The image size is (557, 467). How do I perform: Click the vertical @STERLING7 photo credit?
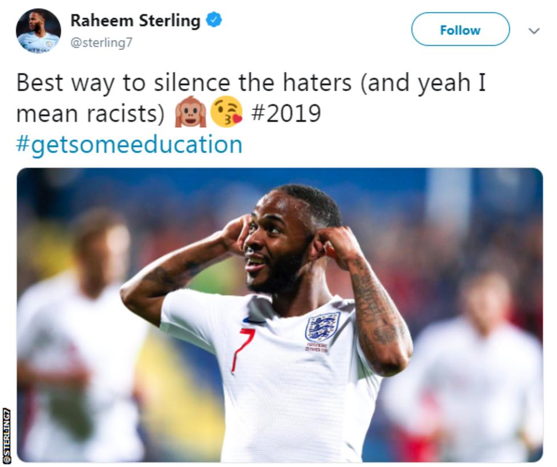coord(5,435)
